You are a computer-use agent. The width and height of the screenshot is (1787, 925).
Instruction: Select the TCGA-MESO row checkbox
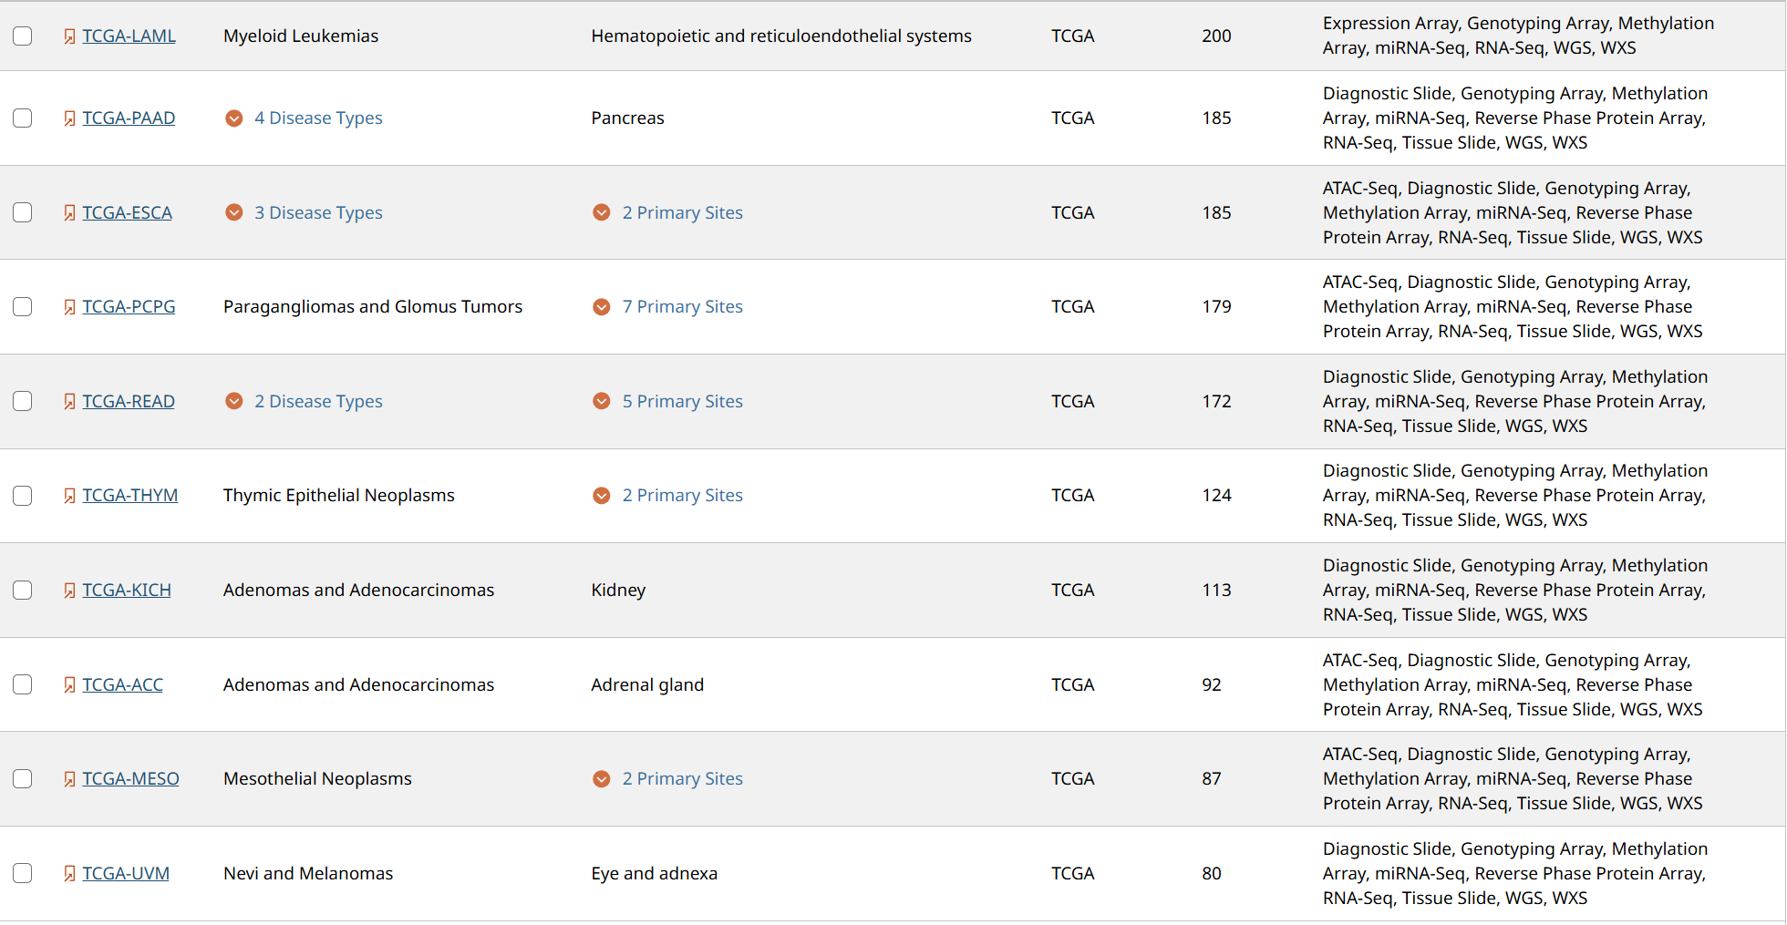pyautogui.click(x=23, y=778)
